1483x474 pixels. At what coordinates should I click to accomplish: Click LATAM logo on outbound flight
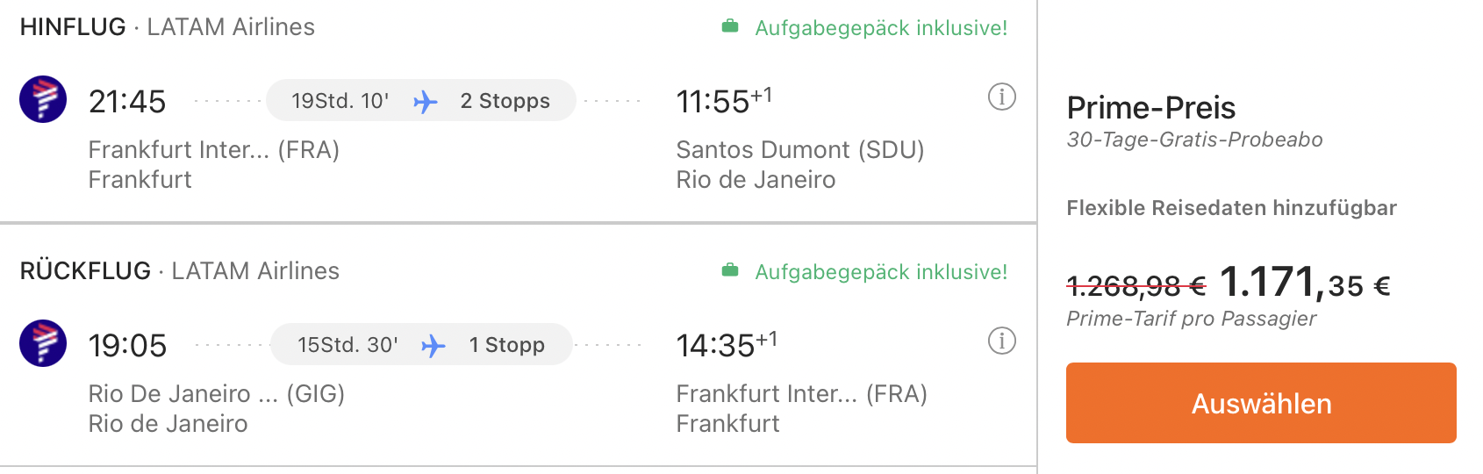(43, 99)
